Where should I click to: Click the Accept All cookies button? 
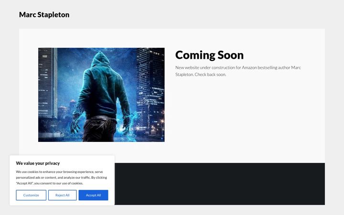pyautogui.click(x=93, y=195)
